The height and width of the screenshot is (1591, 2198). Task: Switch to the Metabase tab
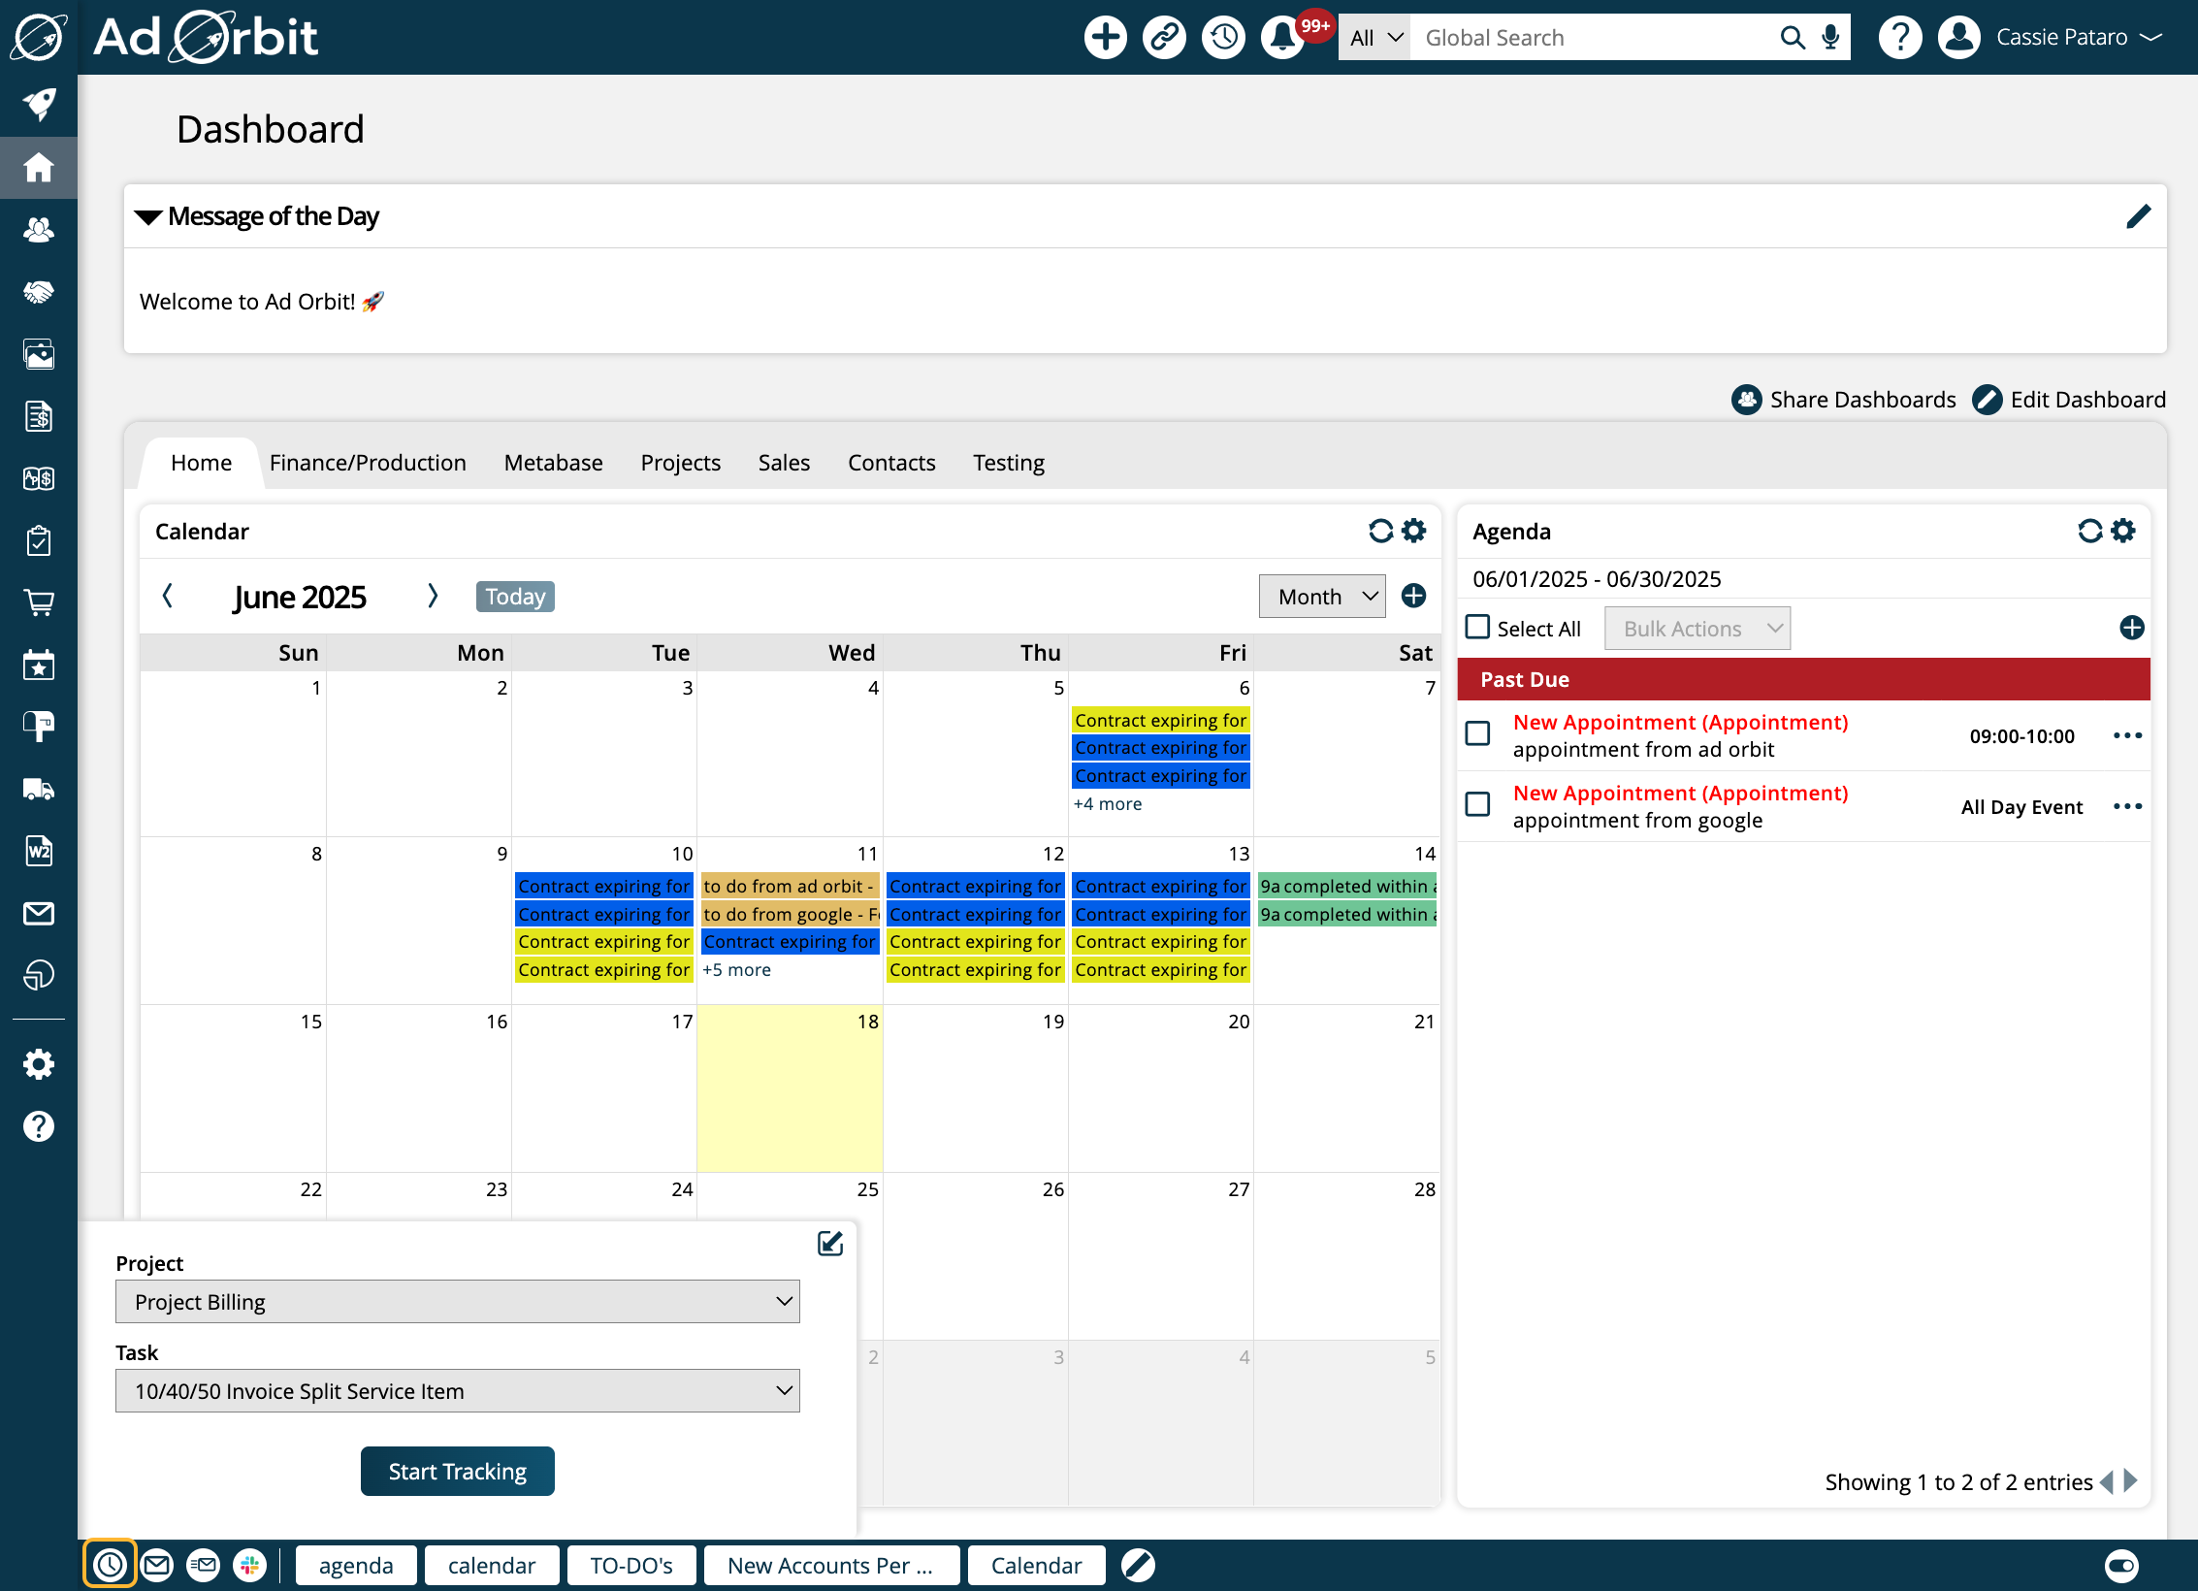pos(553,463)
